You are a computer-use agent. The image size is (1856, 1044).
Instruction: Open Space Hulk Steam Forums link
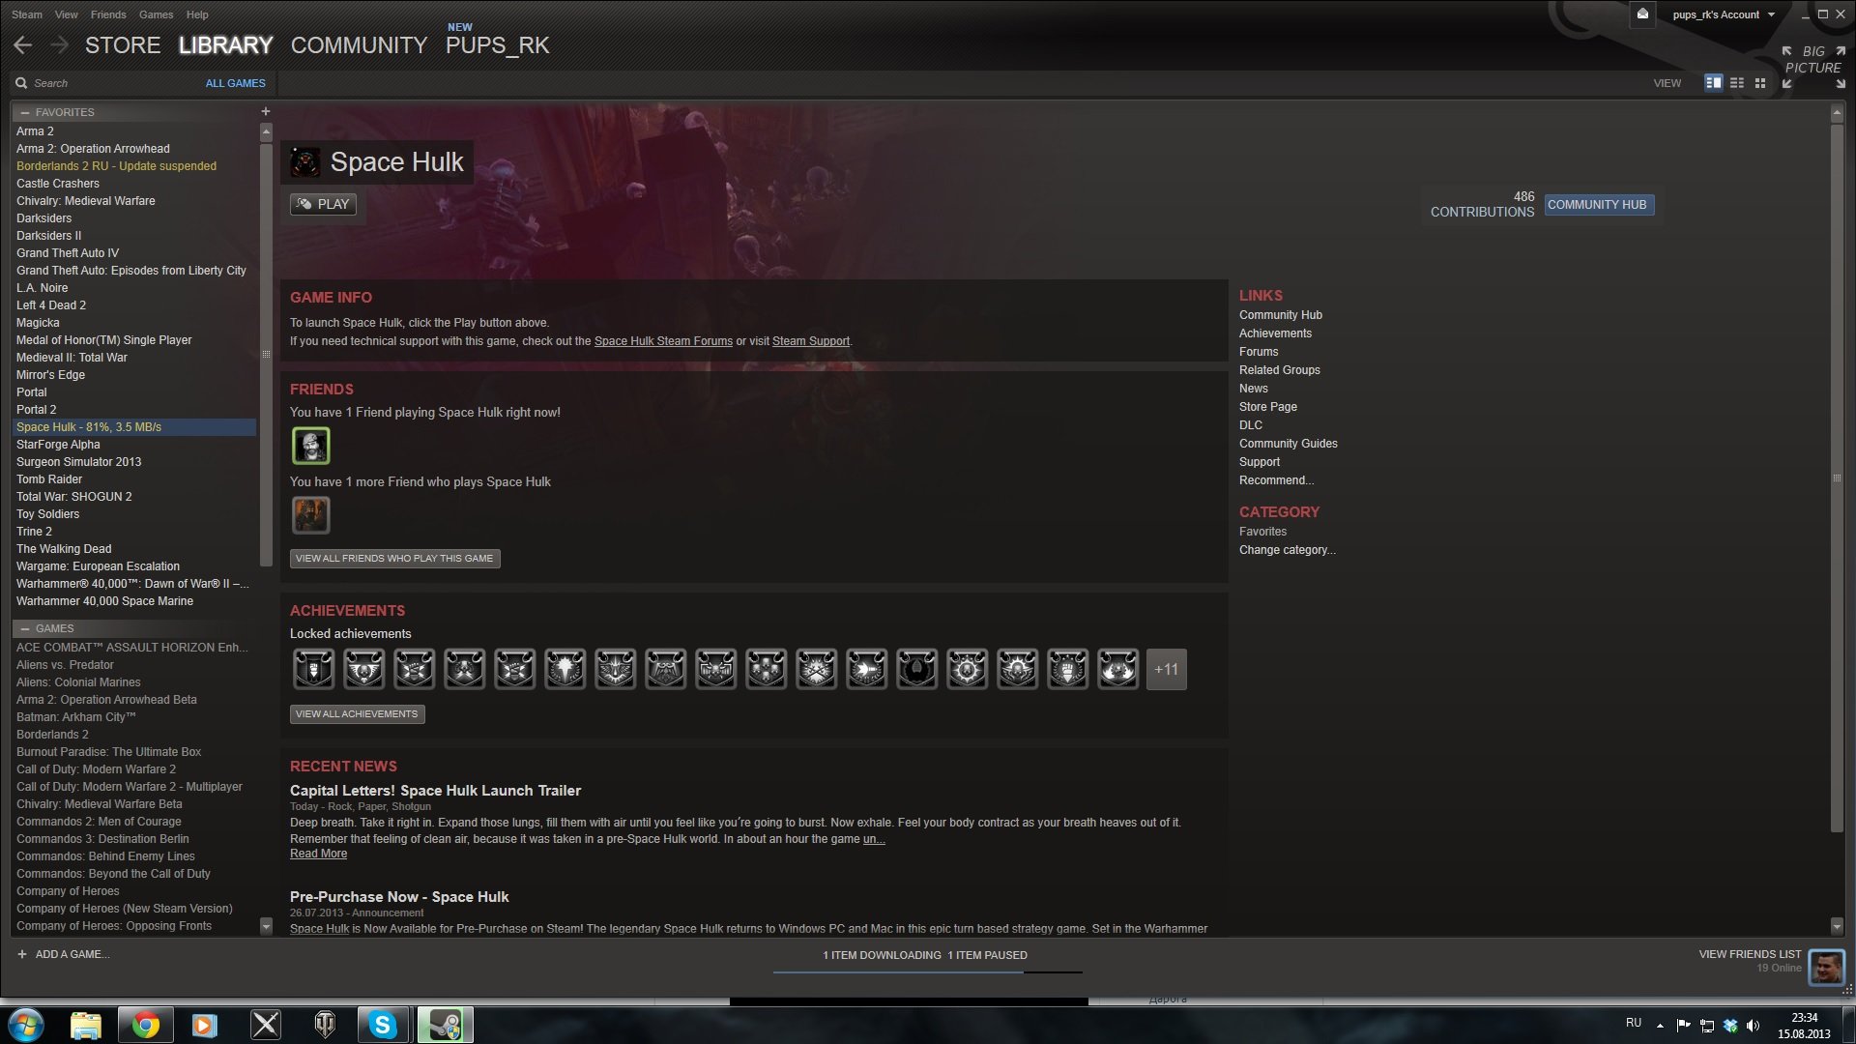663,341
